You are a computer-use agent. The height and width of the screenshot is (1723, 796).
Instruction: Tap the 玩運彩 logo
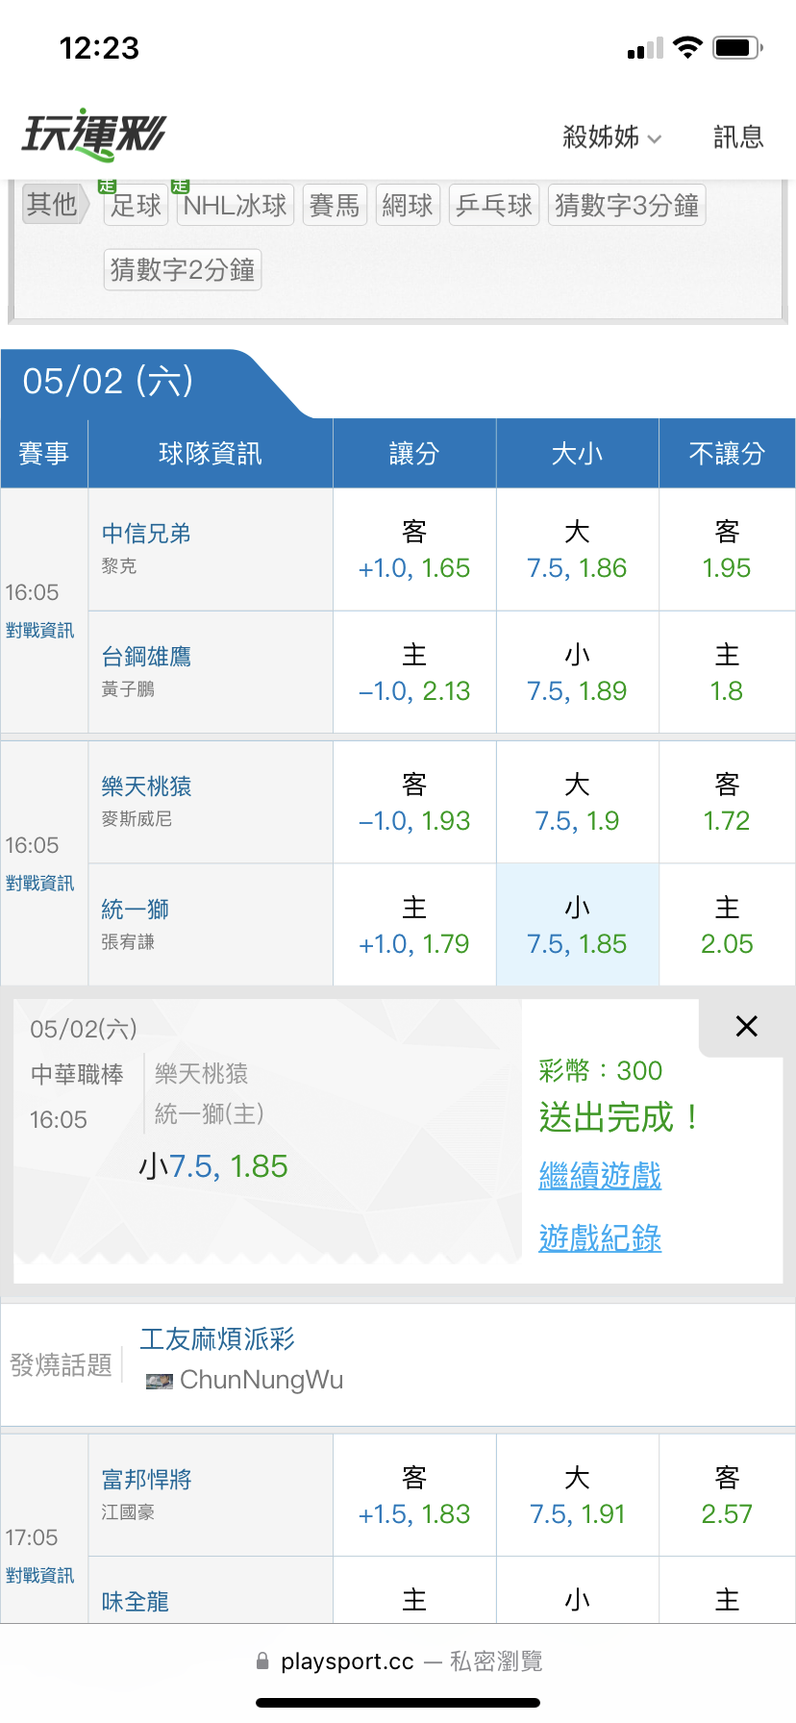pyautogui.click(x=94, y=135)
